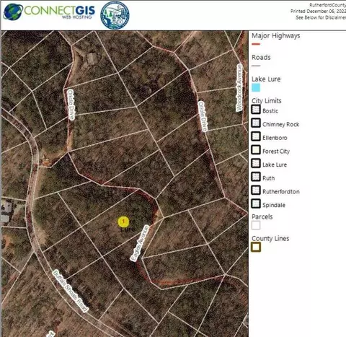Viewport: 346px width, 337px height.
Task: Click the Rutherfordton legend symbol box
Action: [x=256, y=191]
